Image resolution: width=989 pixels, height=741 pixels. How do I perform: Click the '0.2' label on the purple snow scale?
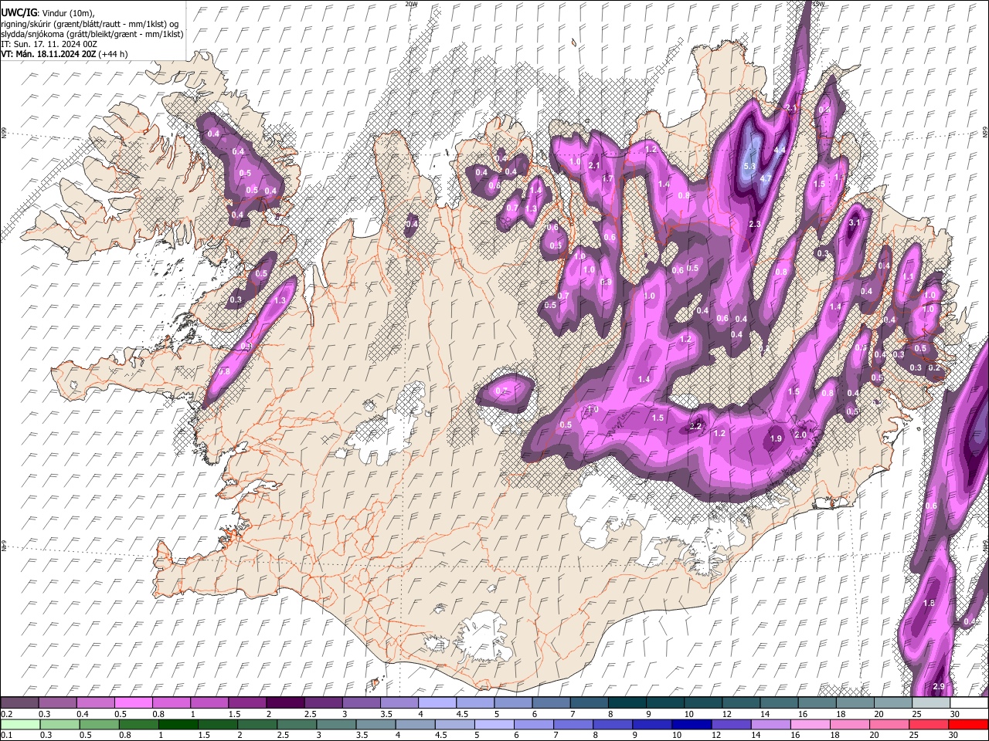[5, 714]
